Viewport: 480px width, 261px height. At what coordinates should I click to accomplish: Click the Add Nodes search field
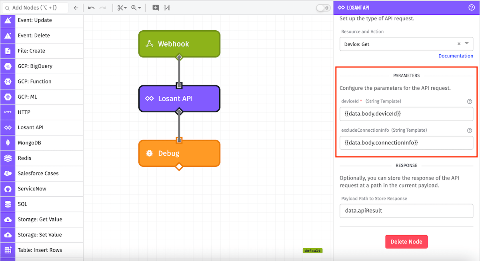click(x=35, y=8)
